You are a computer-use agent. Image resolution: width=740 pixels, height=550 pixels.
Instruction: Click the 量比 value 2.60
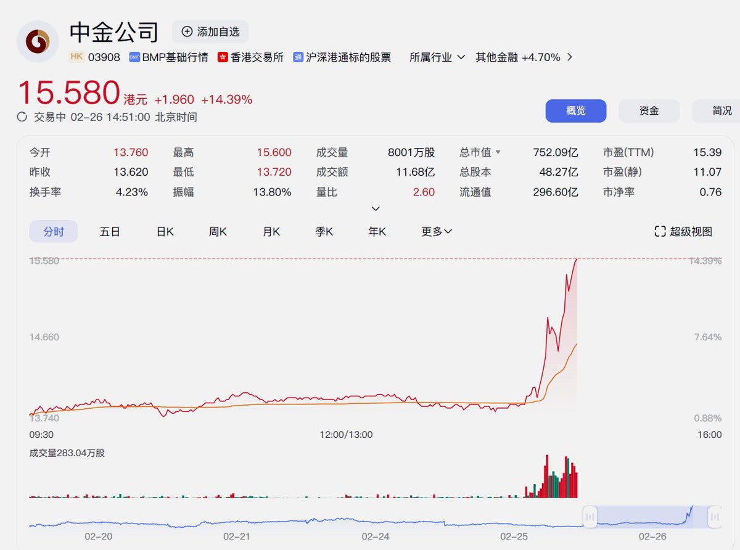[x=424, y=192]
